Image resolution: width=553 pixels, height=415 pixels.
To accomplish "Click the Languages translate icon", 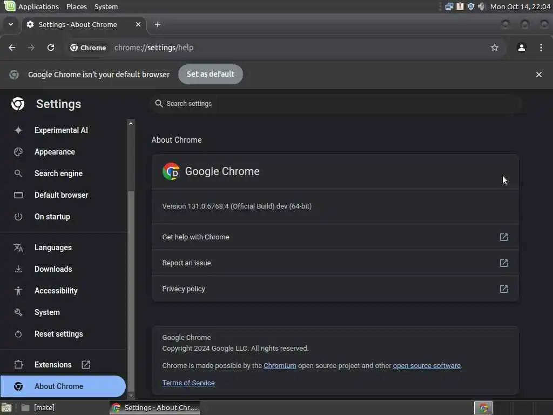I will coord(18,247).
